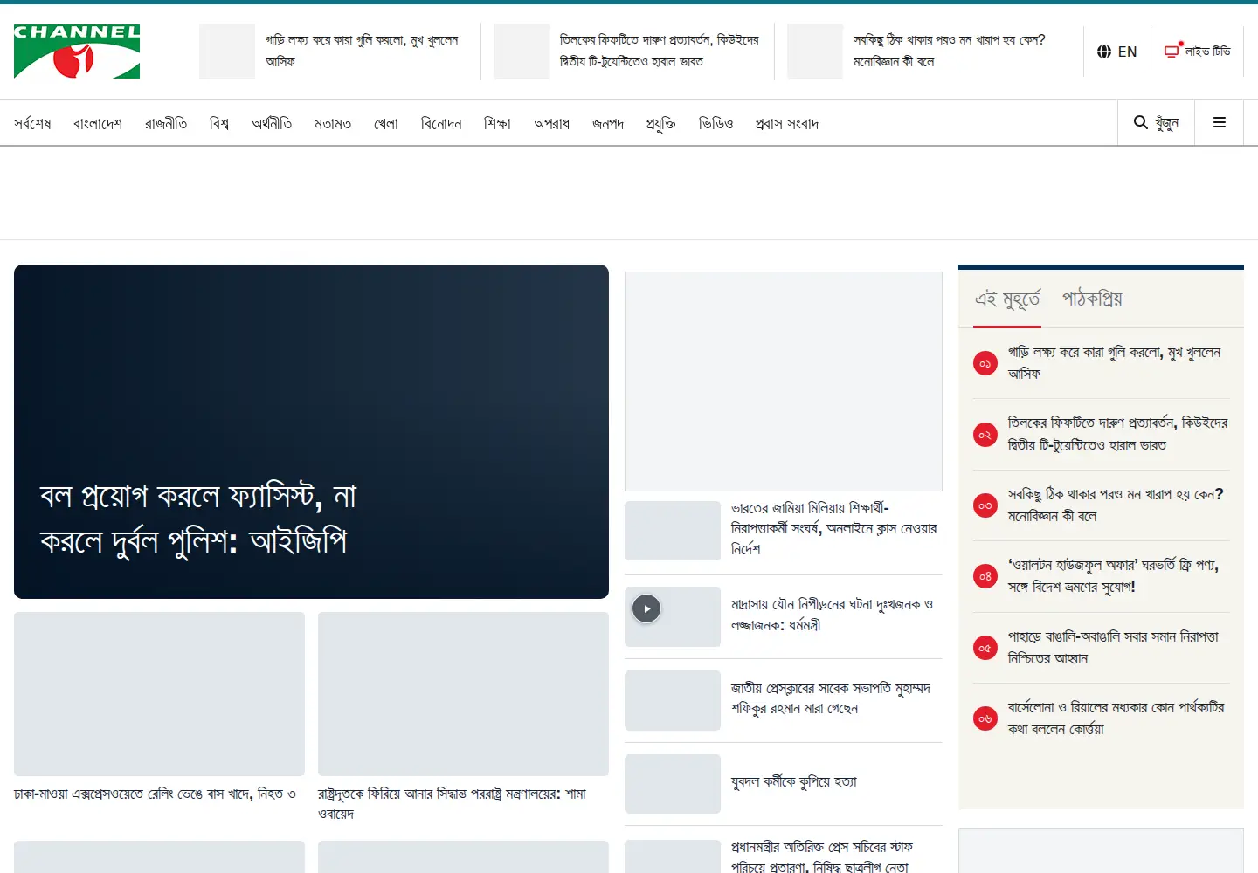Open ভারতের জামিয়া মিলিয়ায় story link

click(x=834, y=529)
